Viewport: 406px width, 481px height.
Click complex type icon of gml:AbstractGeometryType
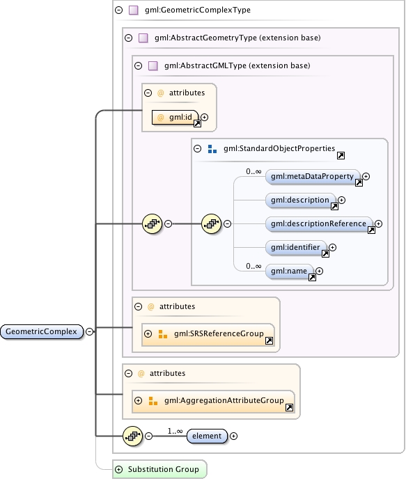(143, 38)
